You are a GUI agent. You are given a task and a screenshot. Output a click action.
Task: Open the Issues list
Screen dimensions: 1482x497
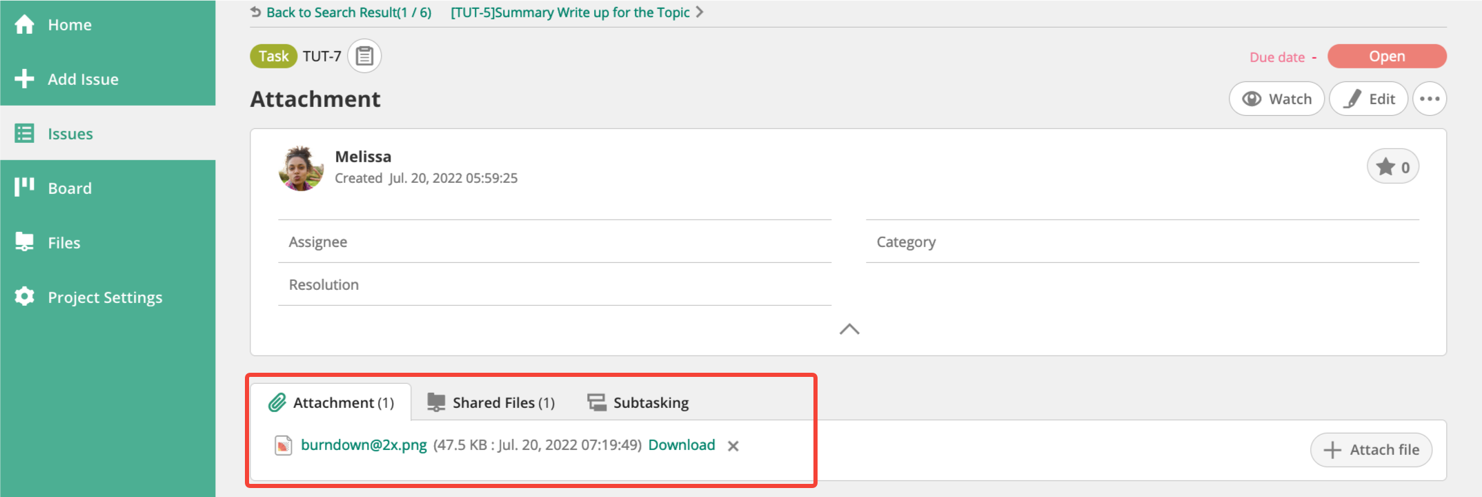coord(70,133)
